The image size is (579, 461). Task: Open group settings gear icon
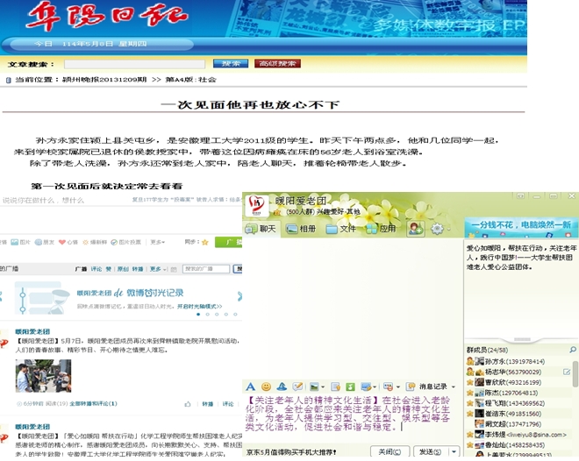point(437,229)
